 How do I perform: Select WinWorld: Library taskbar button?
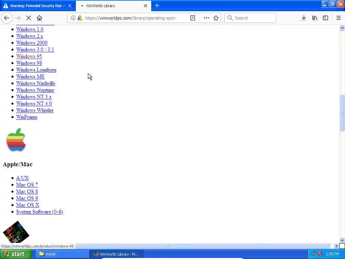[x=117, y=254]
